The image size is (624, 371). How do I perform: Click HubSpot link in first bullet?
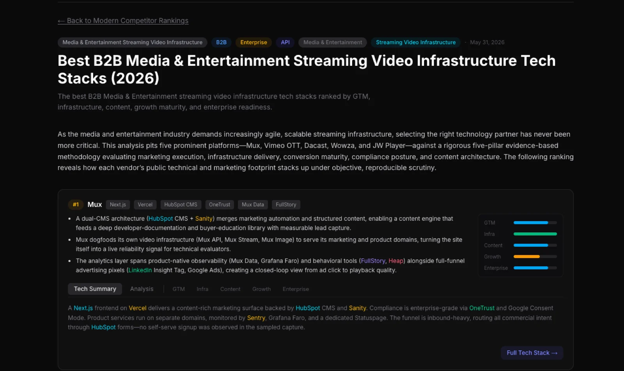[x=161, y=219]
